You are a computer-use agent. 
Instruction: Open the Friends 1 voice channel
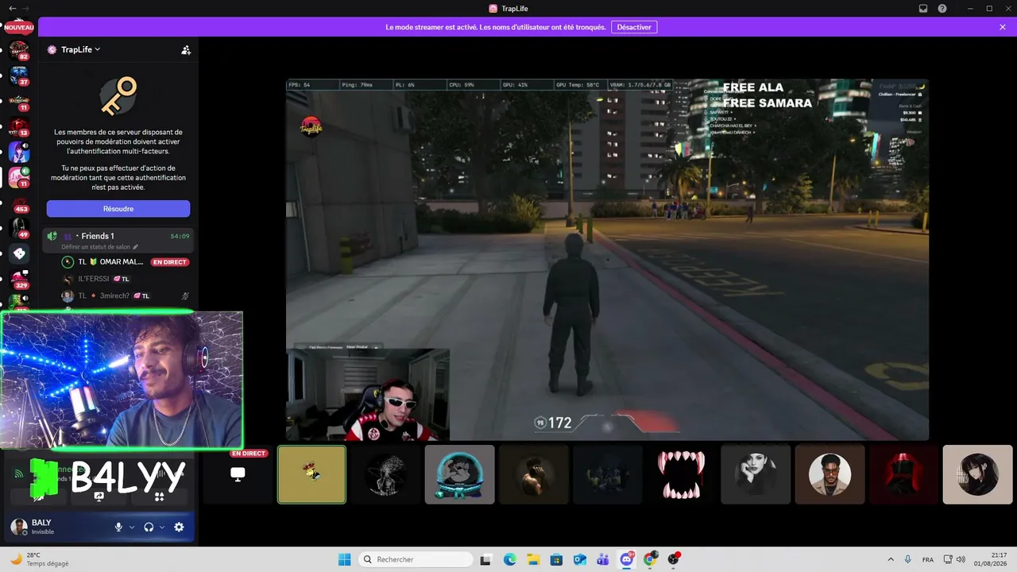(118, 239)
